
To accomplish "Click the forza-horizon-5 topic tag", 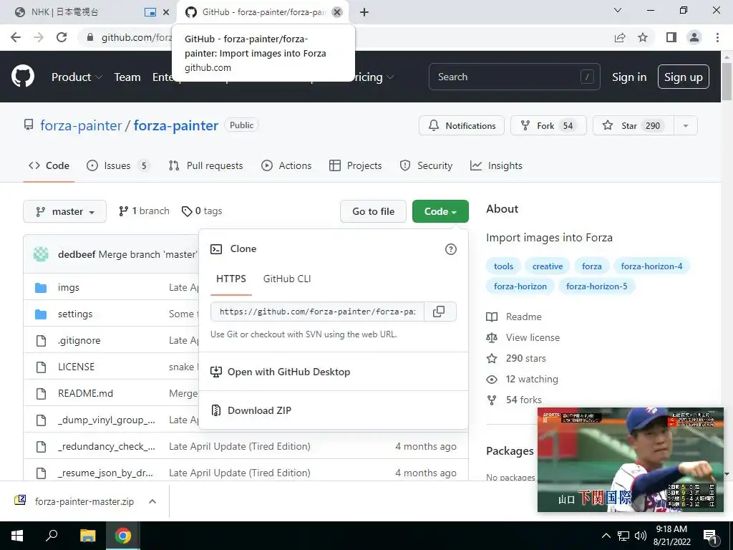I will (x=596, y=286).
